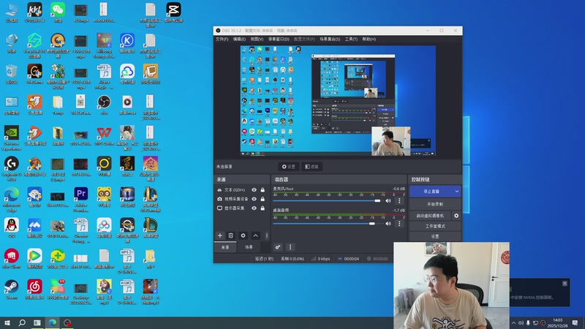This screenshot has height=329, width=585.
Task: Open 麦克风/Aux three-dot options menu
Action: (x=399, y=200)
